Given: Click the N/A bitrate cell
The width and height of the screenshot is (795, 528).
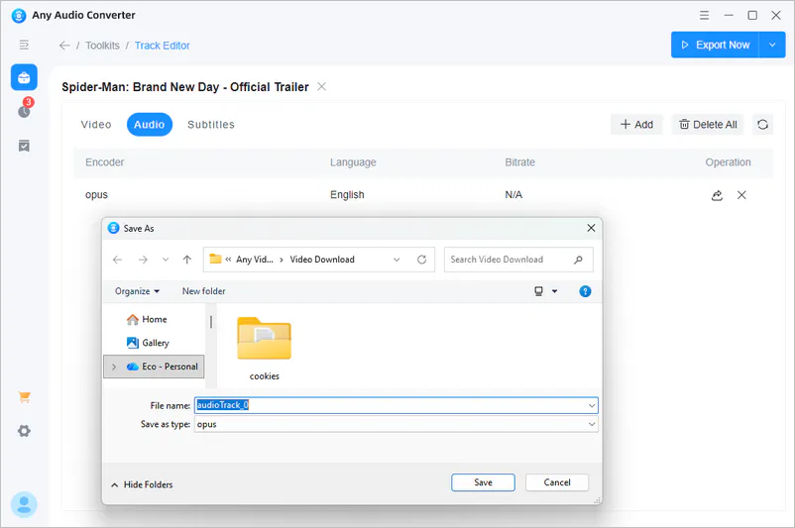Looking at the screenshot, I should [x=513, y=194].
